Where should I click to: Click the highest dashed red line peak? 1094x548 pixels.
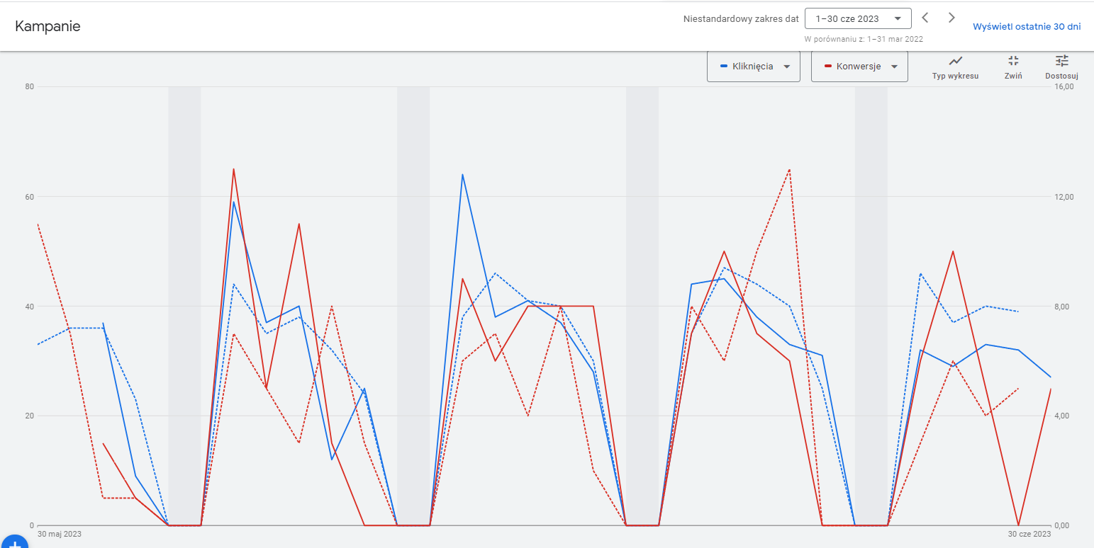click(x=789, y=169)
